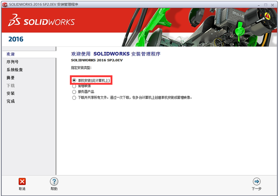Click the SOLIDWORKS logo in the banner
Screen dimensions: 278x196
coord(41,22)
